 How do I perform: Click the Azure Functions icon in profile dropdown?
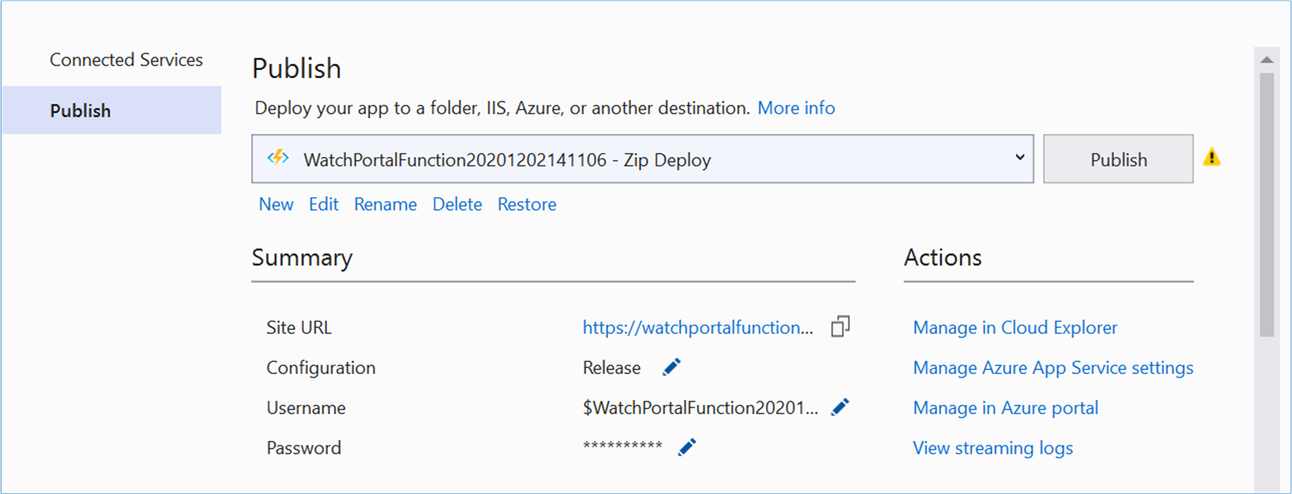[x=278, y=158]
